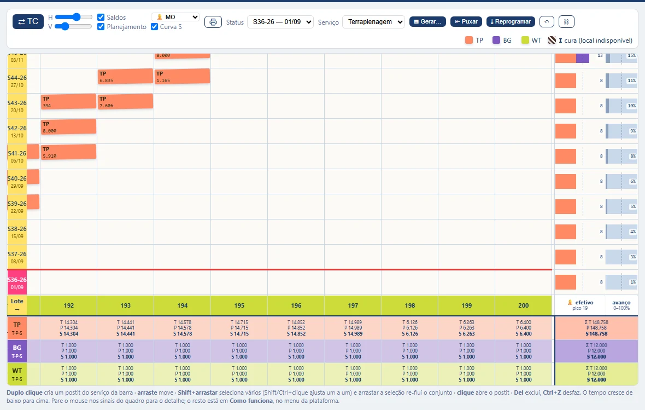Click the purple BG legend swatch
This screenshot has width=645, height=410.
click(496, 40)
